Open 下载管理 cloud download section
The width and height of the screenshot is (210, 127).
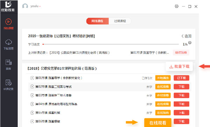point(8,45)
